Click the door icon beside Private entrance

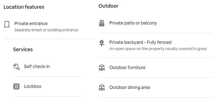(7, 24)
